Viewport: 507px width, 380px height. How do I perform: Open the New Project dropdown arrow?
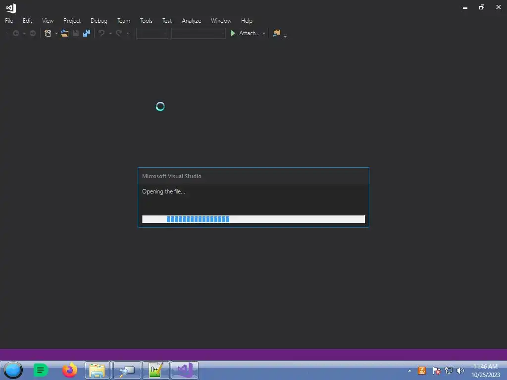(56, 33)
